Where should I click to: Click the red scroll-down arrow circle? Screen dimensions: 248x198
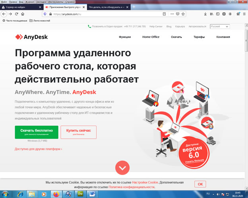point(122,168)
